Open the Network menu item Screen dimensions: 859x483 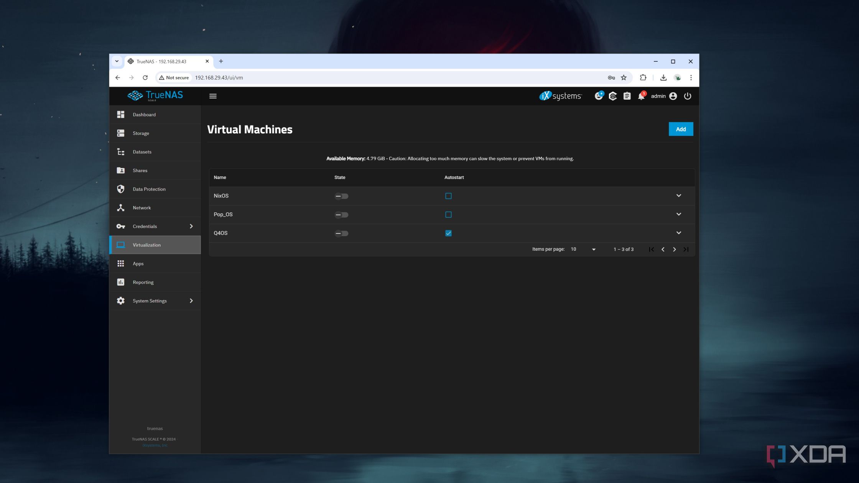click(x=155, y=207)
